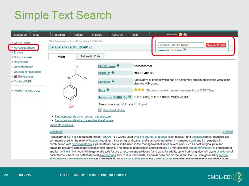Click the Submissions external link icon
Image resolution: width=249 pixels, height=186 pixels.
pyautogui.click(x=31, y=57)
